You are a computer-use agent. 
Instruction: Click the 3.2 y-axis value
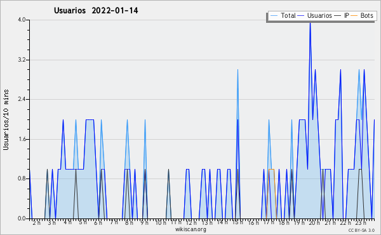[22, 60]
